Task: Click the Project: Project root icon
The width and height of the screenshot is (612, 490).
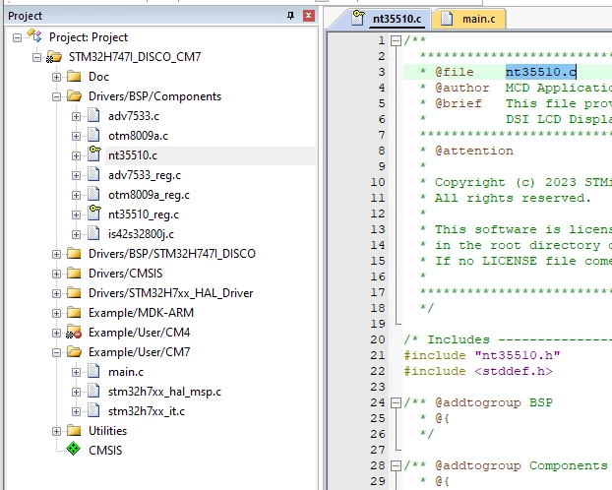Action: [34, 36]
